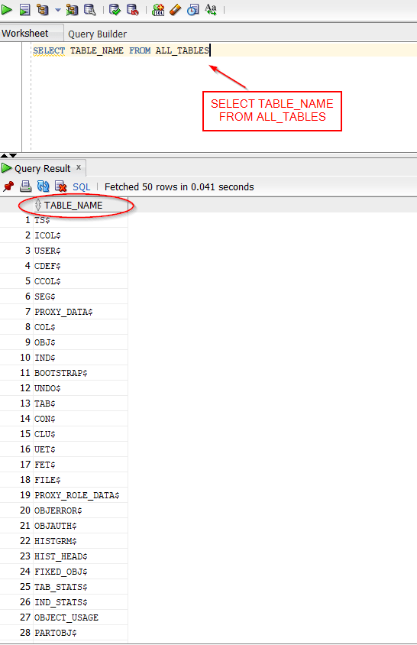Click the Print results icon
Screen dimensions: 417x645
click(x=25, y=186)
